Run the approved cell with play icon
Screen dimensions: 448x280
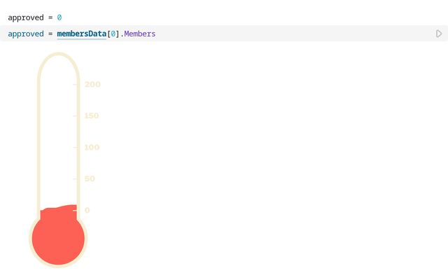pyautogui.click(x=438, y=34)
